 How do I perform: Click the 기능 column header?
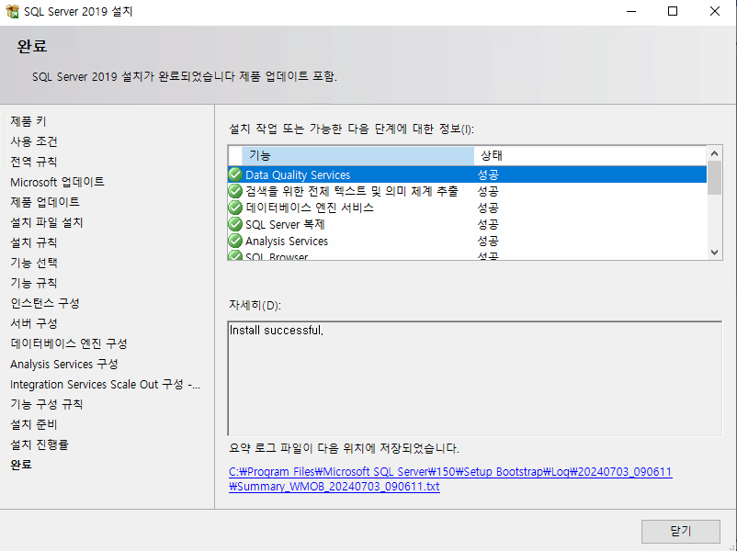(x=357, y=155)
